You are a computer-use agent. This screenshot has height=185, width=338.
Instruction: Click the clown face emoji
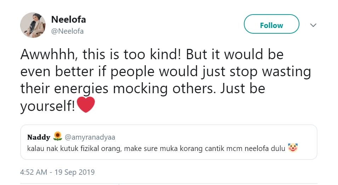[293, 148]
